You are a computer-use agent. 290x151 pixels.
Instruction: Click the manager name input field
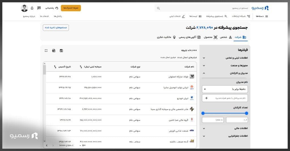tap(225, 98)
